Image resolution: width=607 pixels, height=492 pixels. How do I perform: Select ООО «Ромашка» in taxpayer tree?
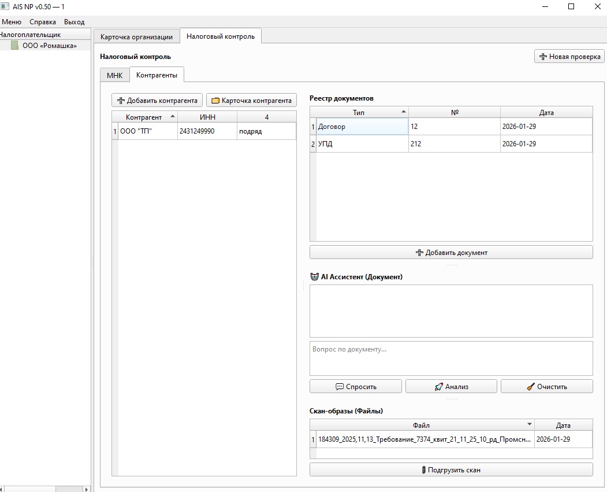49,46
